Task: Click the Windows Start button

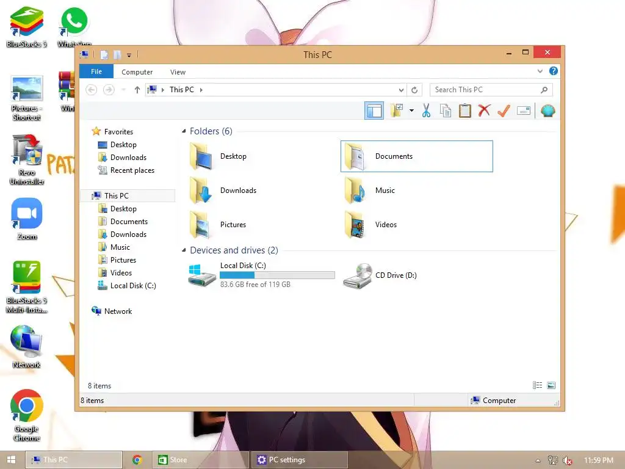Action: coord(11,460)
